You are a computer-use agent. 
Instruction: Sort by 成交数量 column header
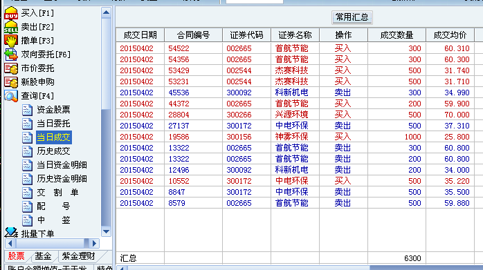click(397, 35)
